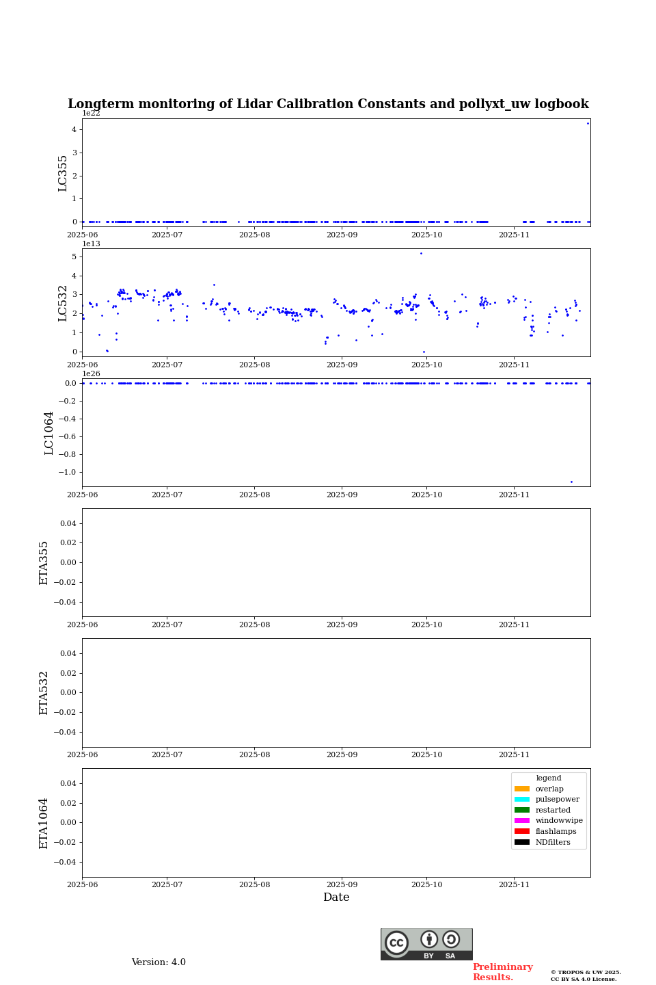Click the black NDfilters legend swatch
The height and width of the screenshot is (985, 656).
point(521,842)
